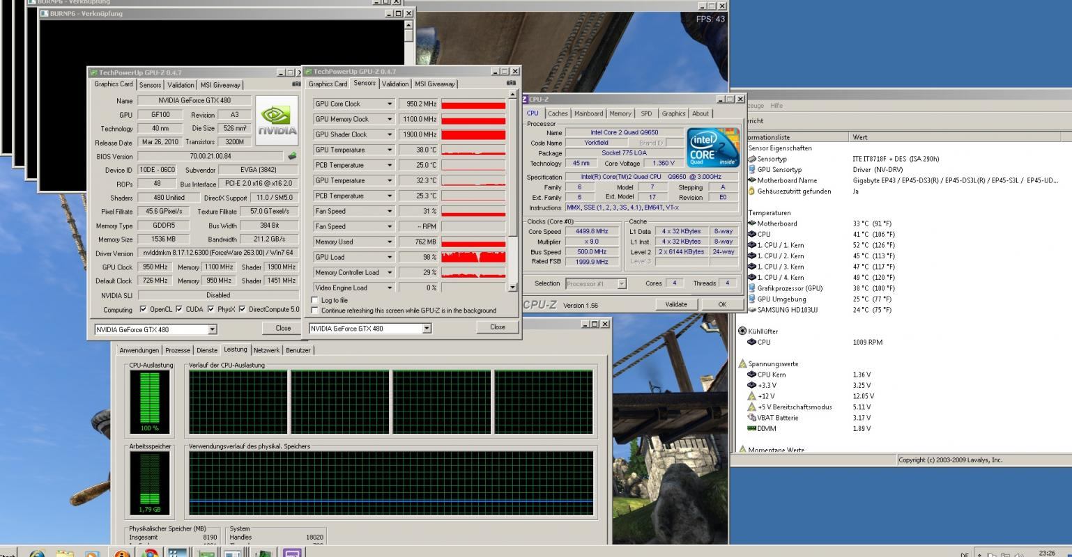Click the clock showing 23:26
The height and width of the screenshot is (557, 1072).
[x=1046, y=553]
